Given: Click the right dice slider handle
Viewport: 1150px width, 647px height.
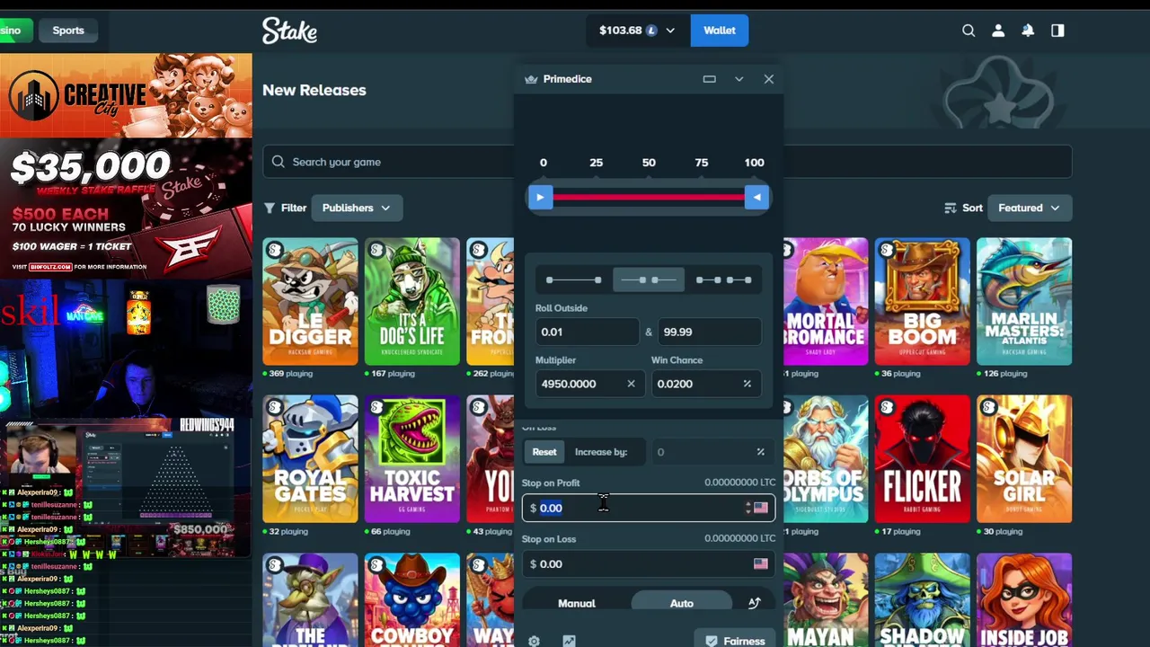Looking at the screenshot, I should 756,198.
